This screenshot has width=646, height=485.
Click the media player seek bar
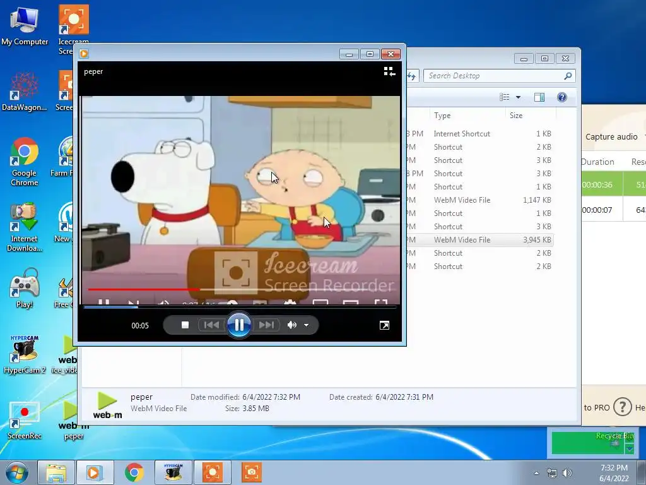[239, 307]
